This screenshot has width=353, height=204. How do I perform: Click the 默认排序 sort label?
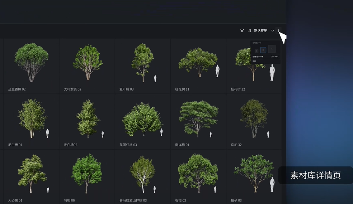click(260, 30)
